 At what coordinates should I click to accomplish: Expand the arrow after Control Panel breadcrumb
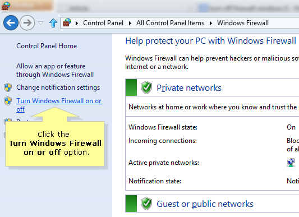(x=130, y=23)
